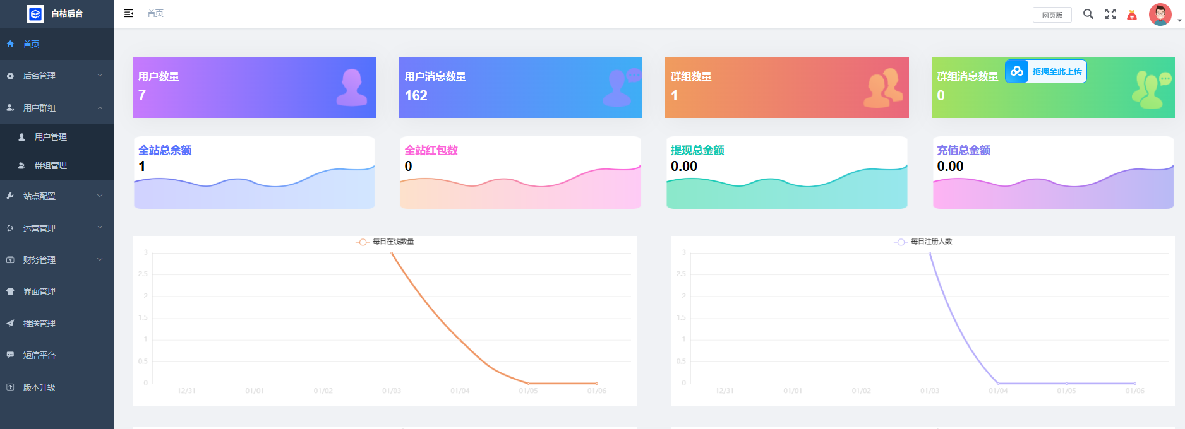Collapse the 用户群组 menu
This screenshot has height=429, width=1185.
click(57, 108)
